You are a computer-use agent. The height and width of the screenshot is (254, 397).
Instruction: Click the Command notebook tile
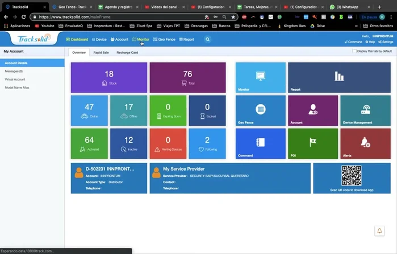[x=260, y=143]
